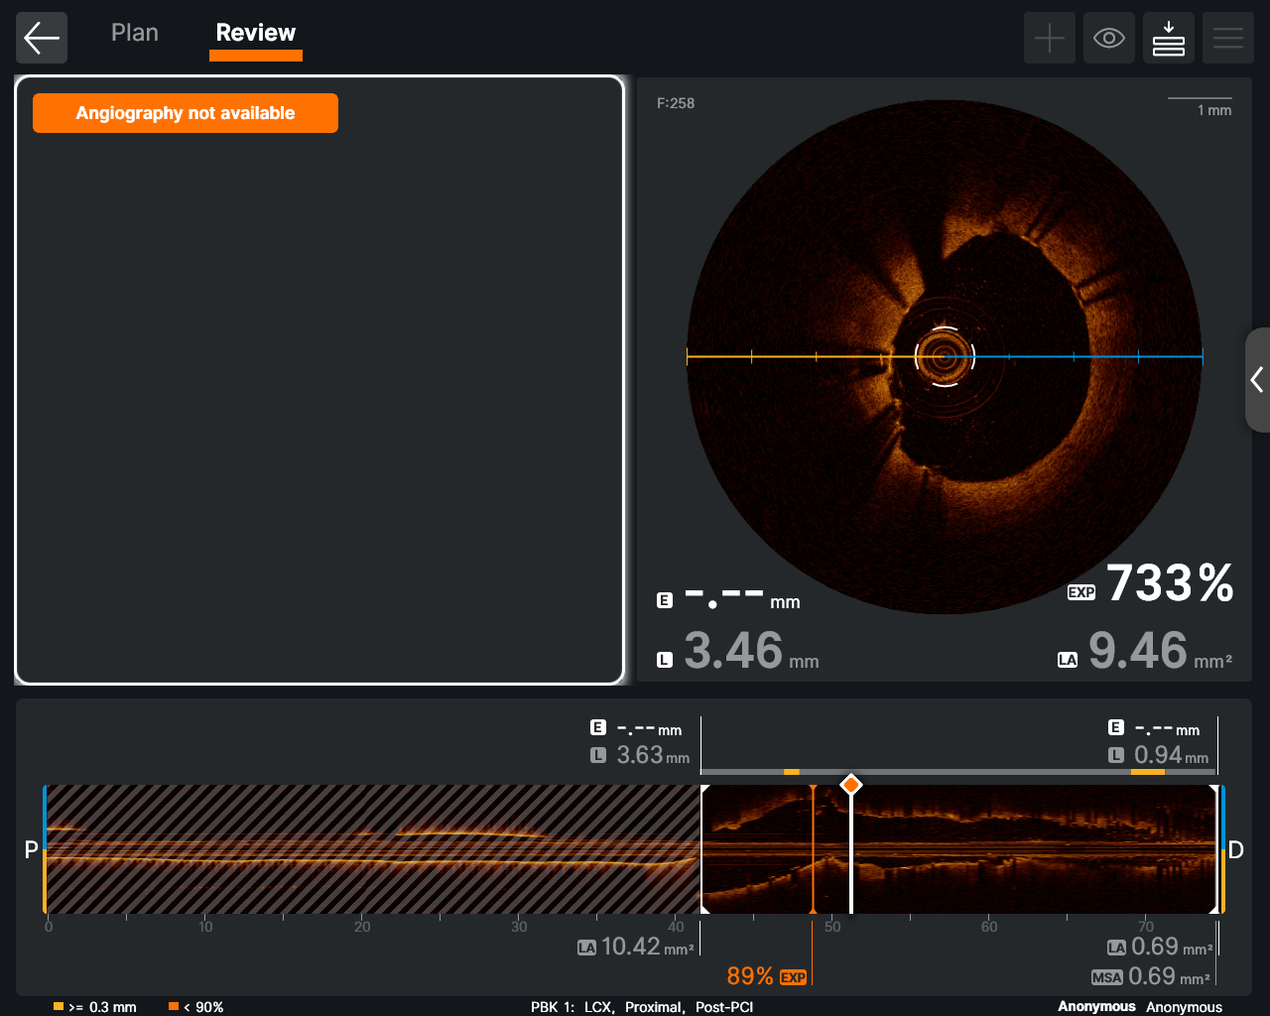Click the download export icon
The image size is (1270, 1016).
pyautogui.click(x=1168, y=38)
